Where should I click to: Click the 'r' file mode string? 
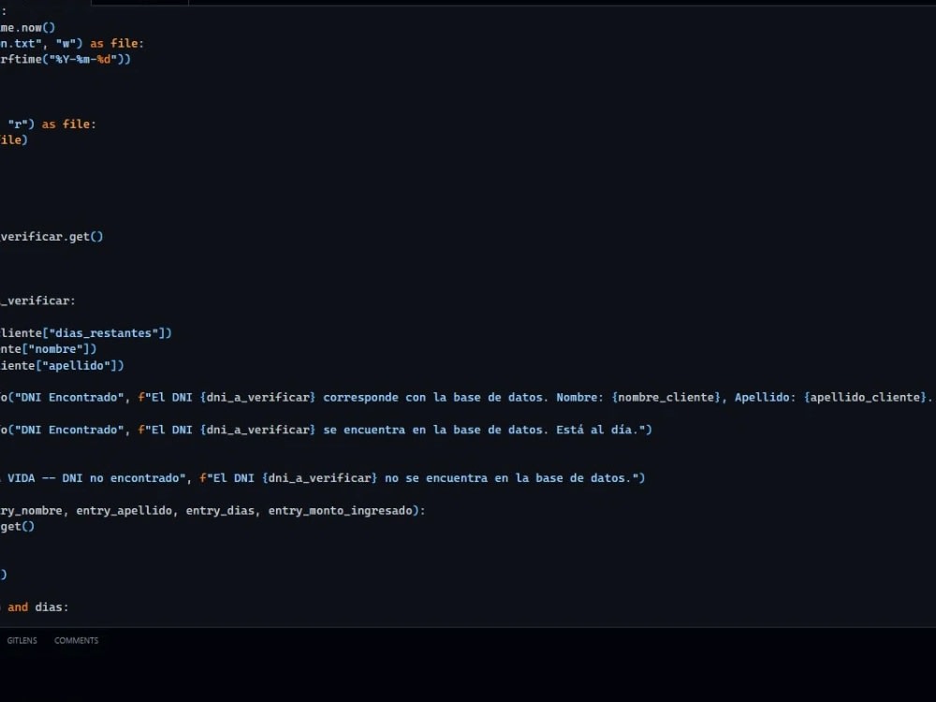click(16, 124)
